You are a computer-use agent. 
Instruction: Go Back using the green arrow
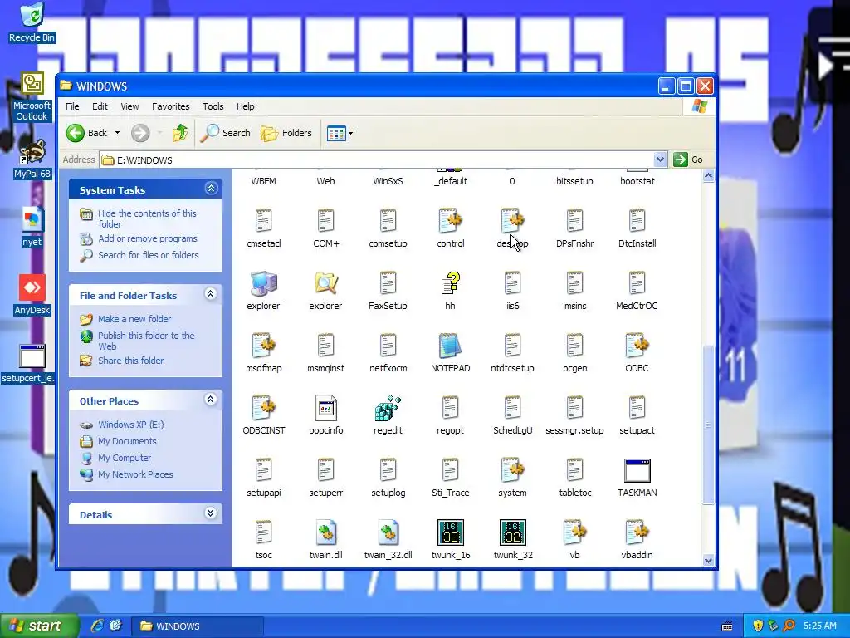76,133
